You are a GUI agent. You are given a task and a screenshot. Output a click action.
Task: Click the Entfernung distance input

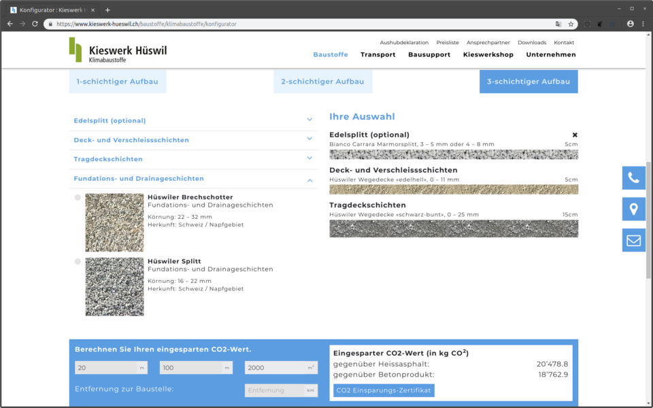281,390
